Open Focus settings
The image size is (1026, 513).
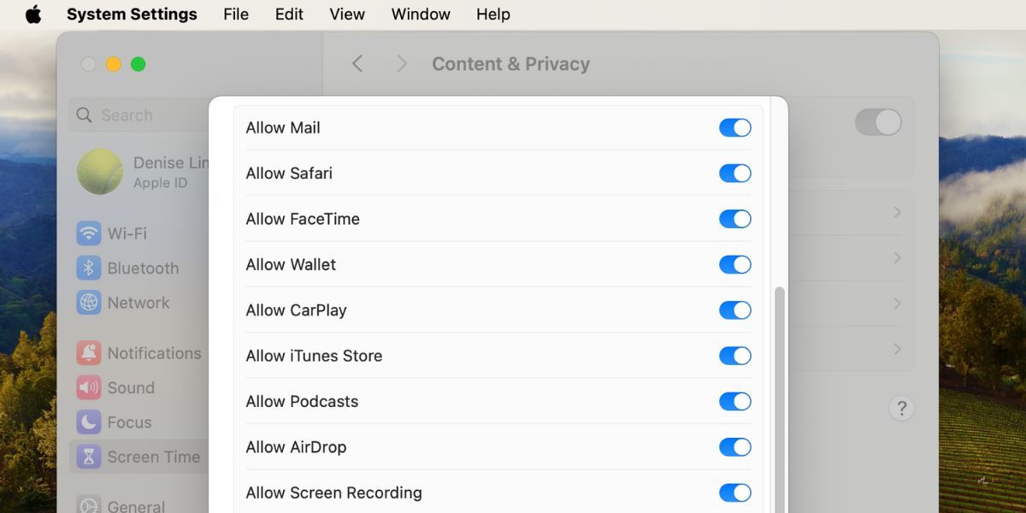coord(128,422)
